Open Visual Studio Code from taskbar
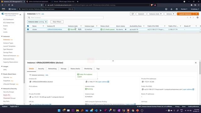 (96, 110)
